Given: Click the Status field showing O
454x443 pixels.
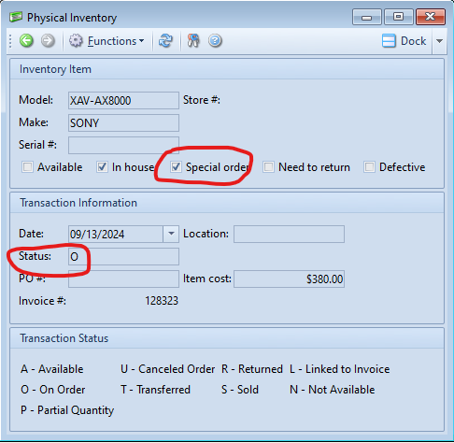Looking at the screenshot, I should pyautogui.click(x=123, y=257).
